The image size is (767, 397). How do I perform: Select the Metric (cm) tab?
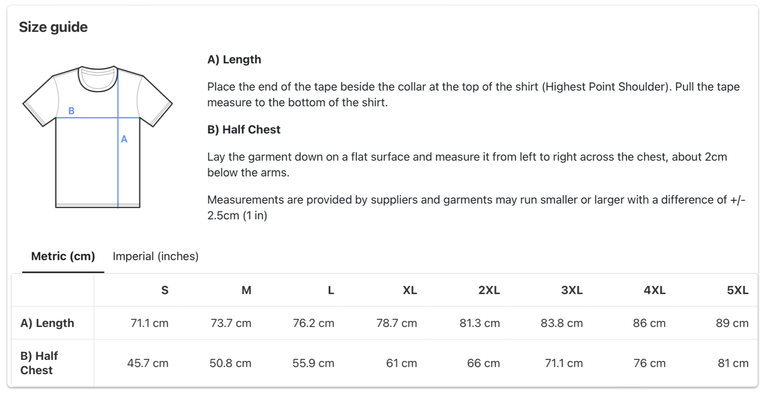tap(63, 256)
